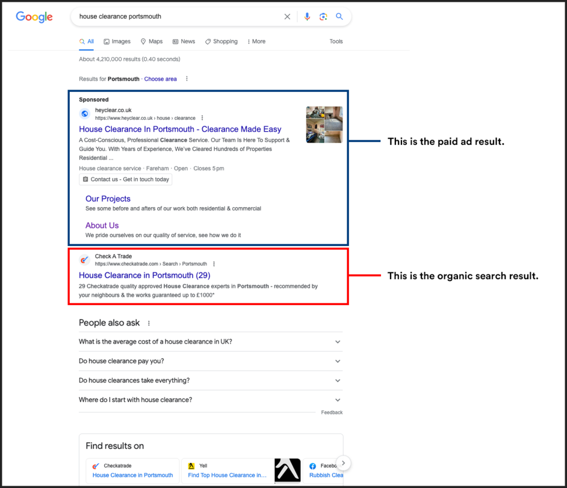Open the More search filters dropdown

tap(256, 41)
